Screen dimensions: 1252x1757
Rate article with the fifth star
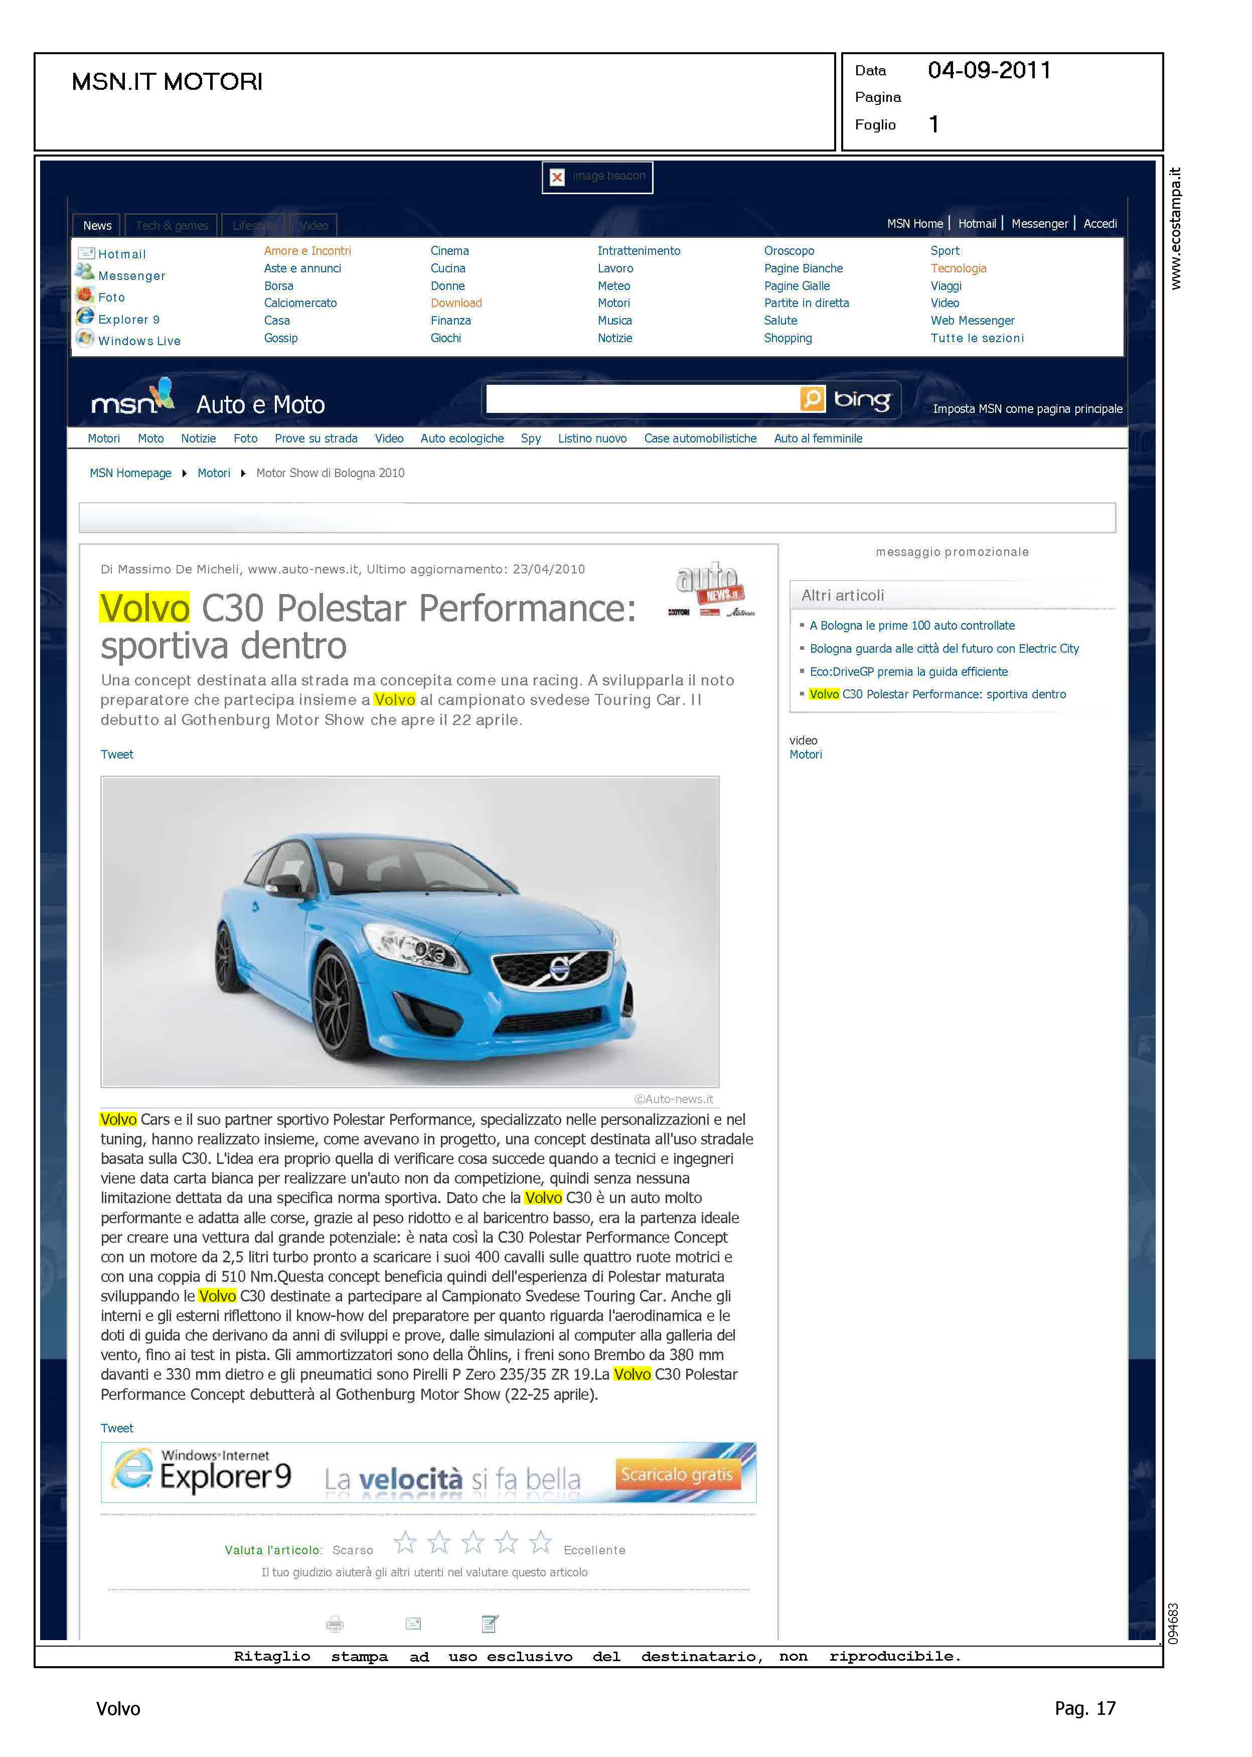coord(540,1542)
